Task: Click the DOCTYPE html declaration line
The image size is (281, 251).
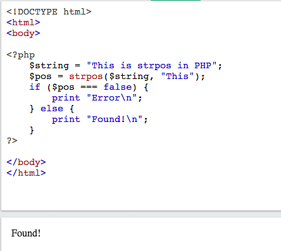Action: pyautogui.click(x=49, y=12)
